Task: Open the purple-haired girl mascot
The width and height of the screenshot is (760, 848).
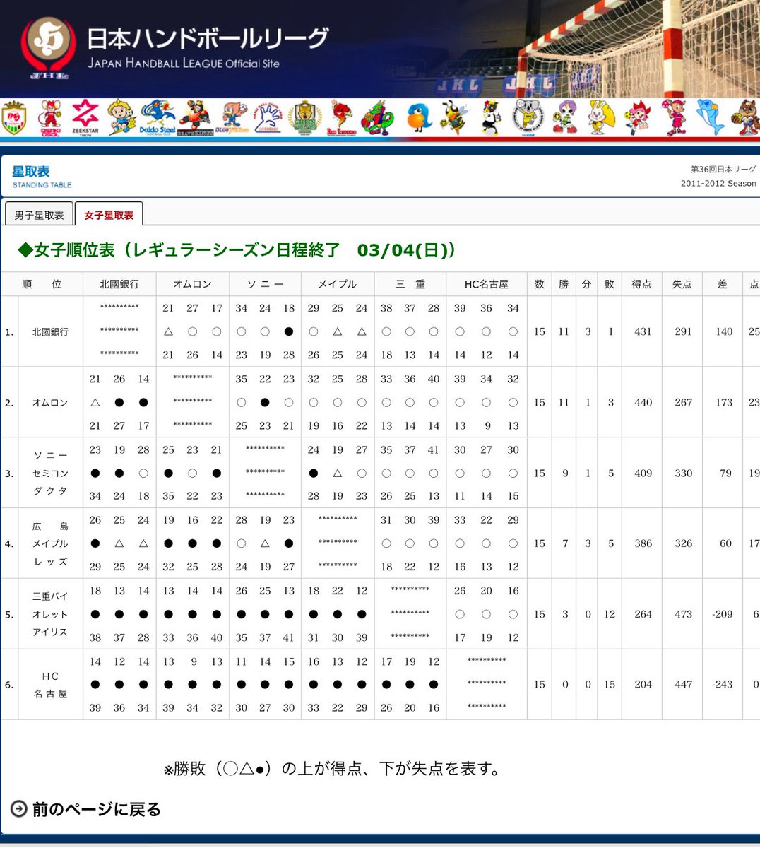Action: (x=564, y=117)
